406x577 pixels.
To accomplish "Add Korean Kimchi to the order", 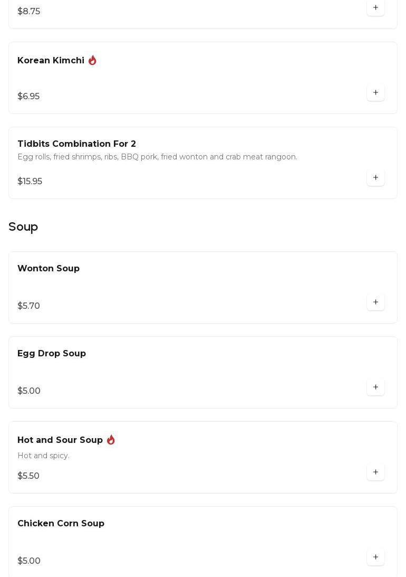I will (x=375, y=93).
